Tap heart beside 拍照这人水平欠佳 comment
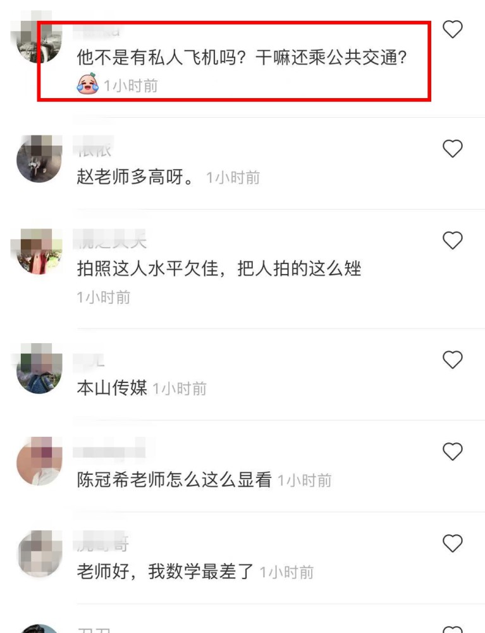The width and height of the screenshot is (485, 633). tap(452, 241)
